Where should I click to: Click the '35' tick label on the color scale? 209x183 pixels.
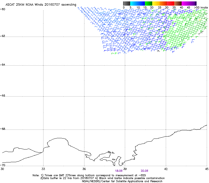[x=174, y=8]
